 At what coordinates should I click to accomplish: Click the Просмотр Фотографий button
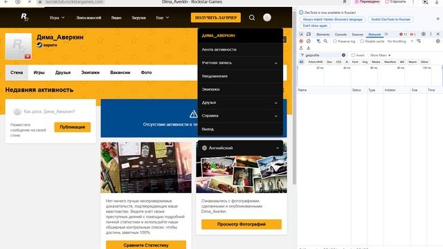click(x=242, y=224)
